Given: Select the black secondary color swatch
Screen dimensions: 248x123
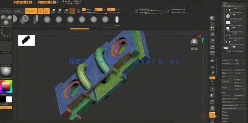Looking at the screenshot, I should point(3,99).
